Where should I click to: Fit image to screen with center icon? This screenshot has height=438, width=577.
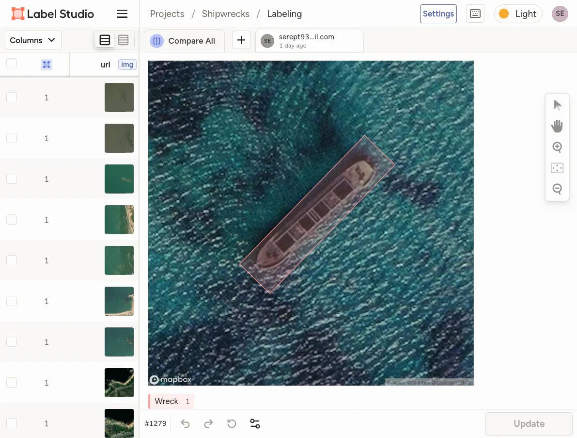(x=557, y=168)
